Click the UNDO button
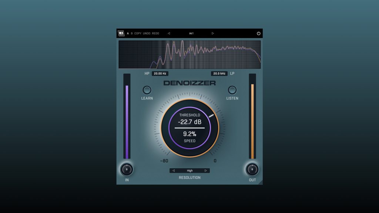 pyautogui.click(x=147, y=33)
